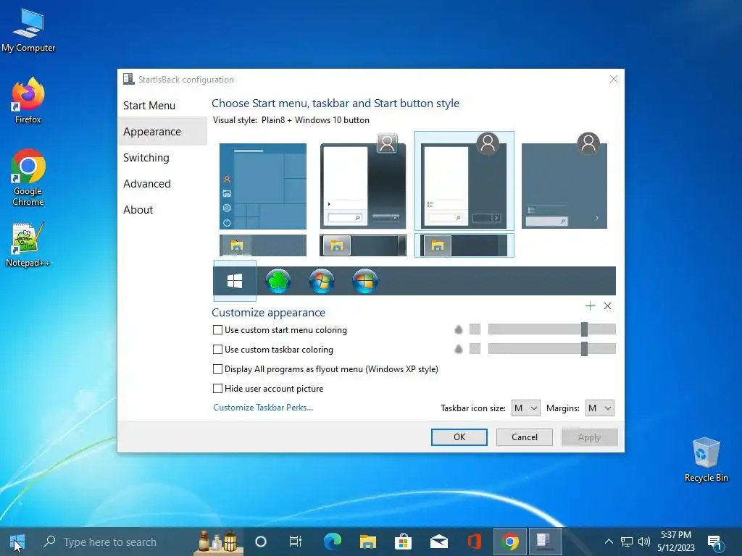Open About section
Viewport: 742px width, 556px height.
pos(162,209)
